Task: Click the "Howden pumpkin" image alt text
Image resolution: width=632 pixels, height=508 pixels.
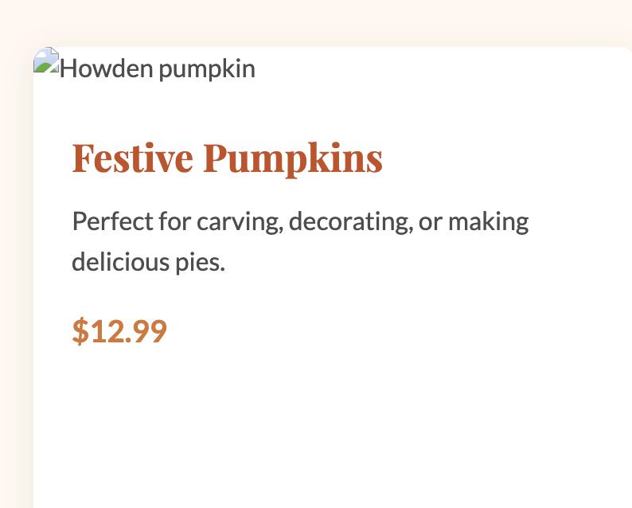Action: 158,69
